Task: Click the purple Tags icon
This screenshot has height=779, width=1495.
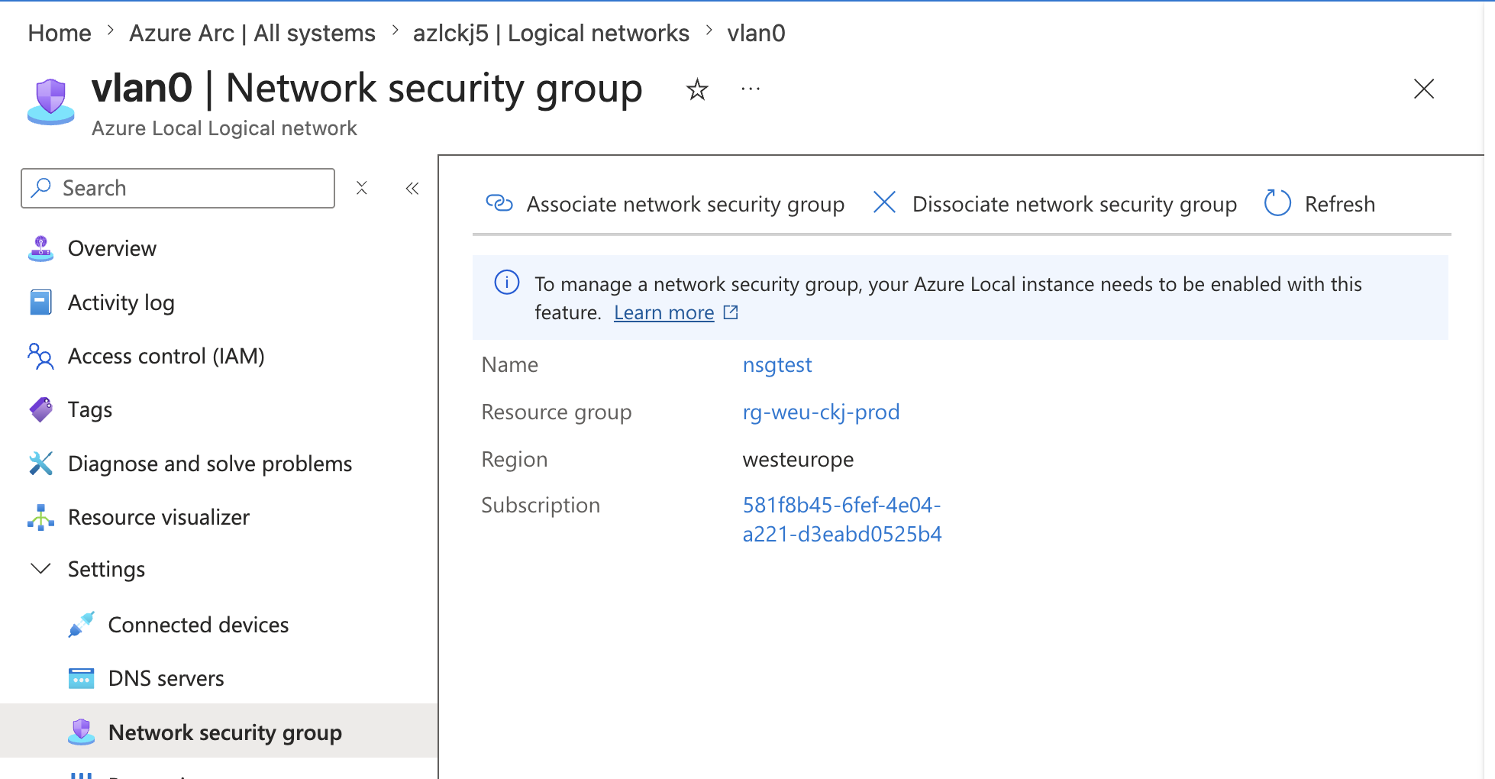Action: click(x=40, y=409)
